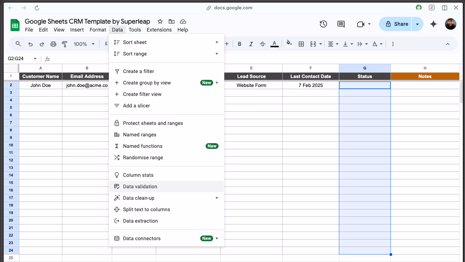Open the fill colour picker

pyautogui.click(x=289, y=44)
